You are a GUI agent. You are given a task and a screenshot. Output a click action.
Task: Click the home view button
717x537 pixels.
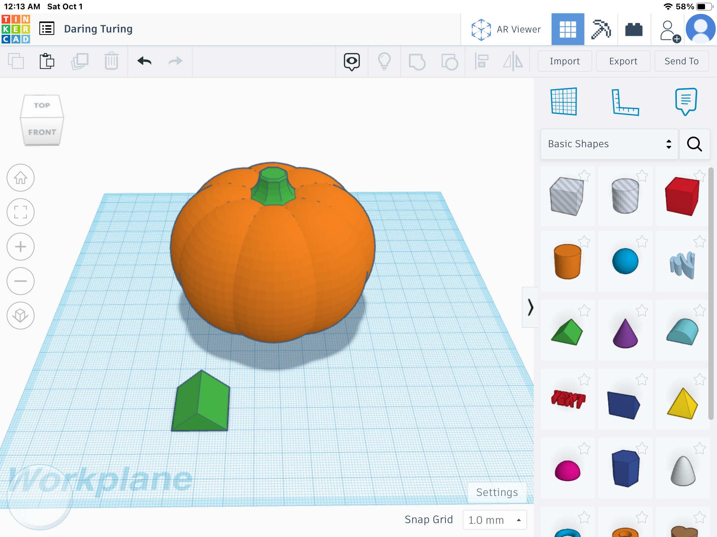(x=21, y=178)
